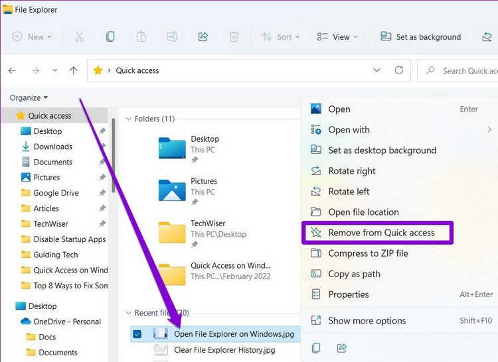Open the Organize dropdown

point(29,97)
